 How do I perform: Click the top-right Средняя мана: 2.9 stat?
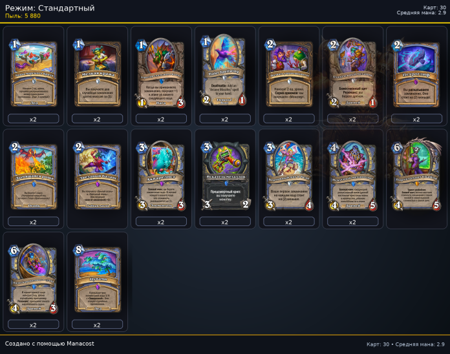[422, 13]
